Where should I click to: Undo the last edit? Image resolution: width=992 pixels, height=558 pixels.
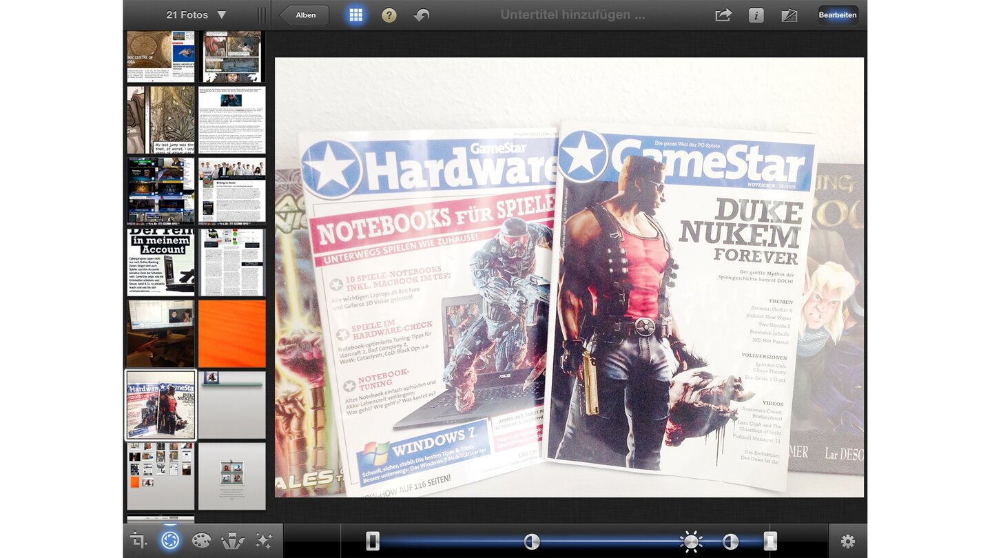(x=422, y=15)
